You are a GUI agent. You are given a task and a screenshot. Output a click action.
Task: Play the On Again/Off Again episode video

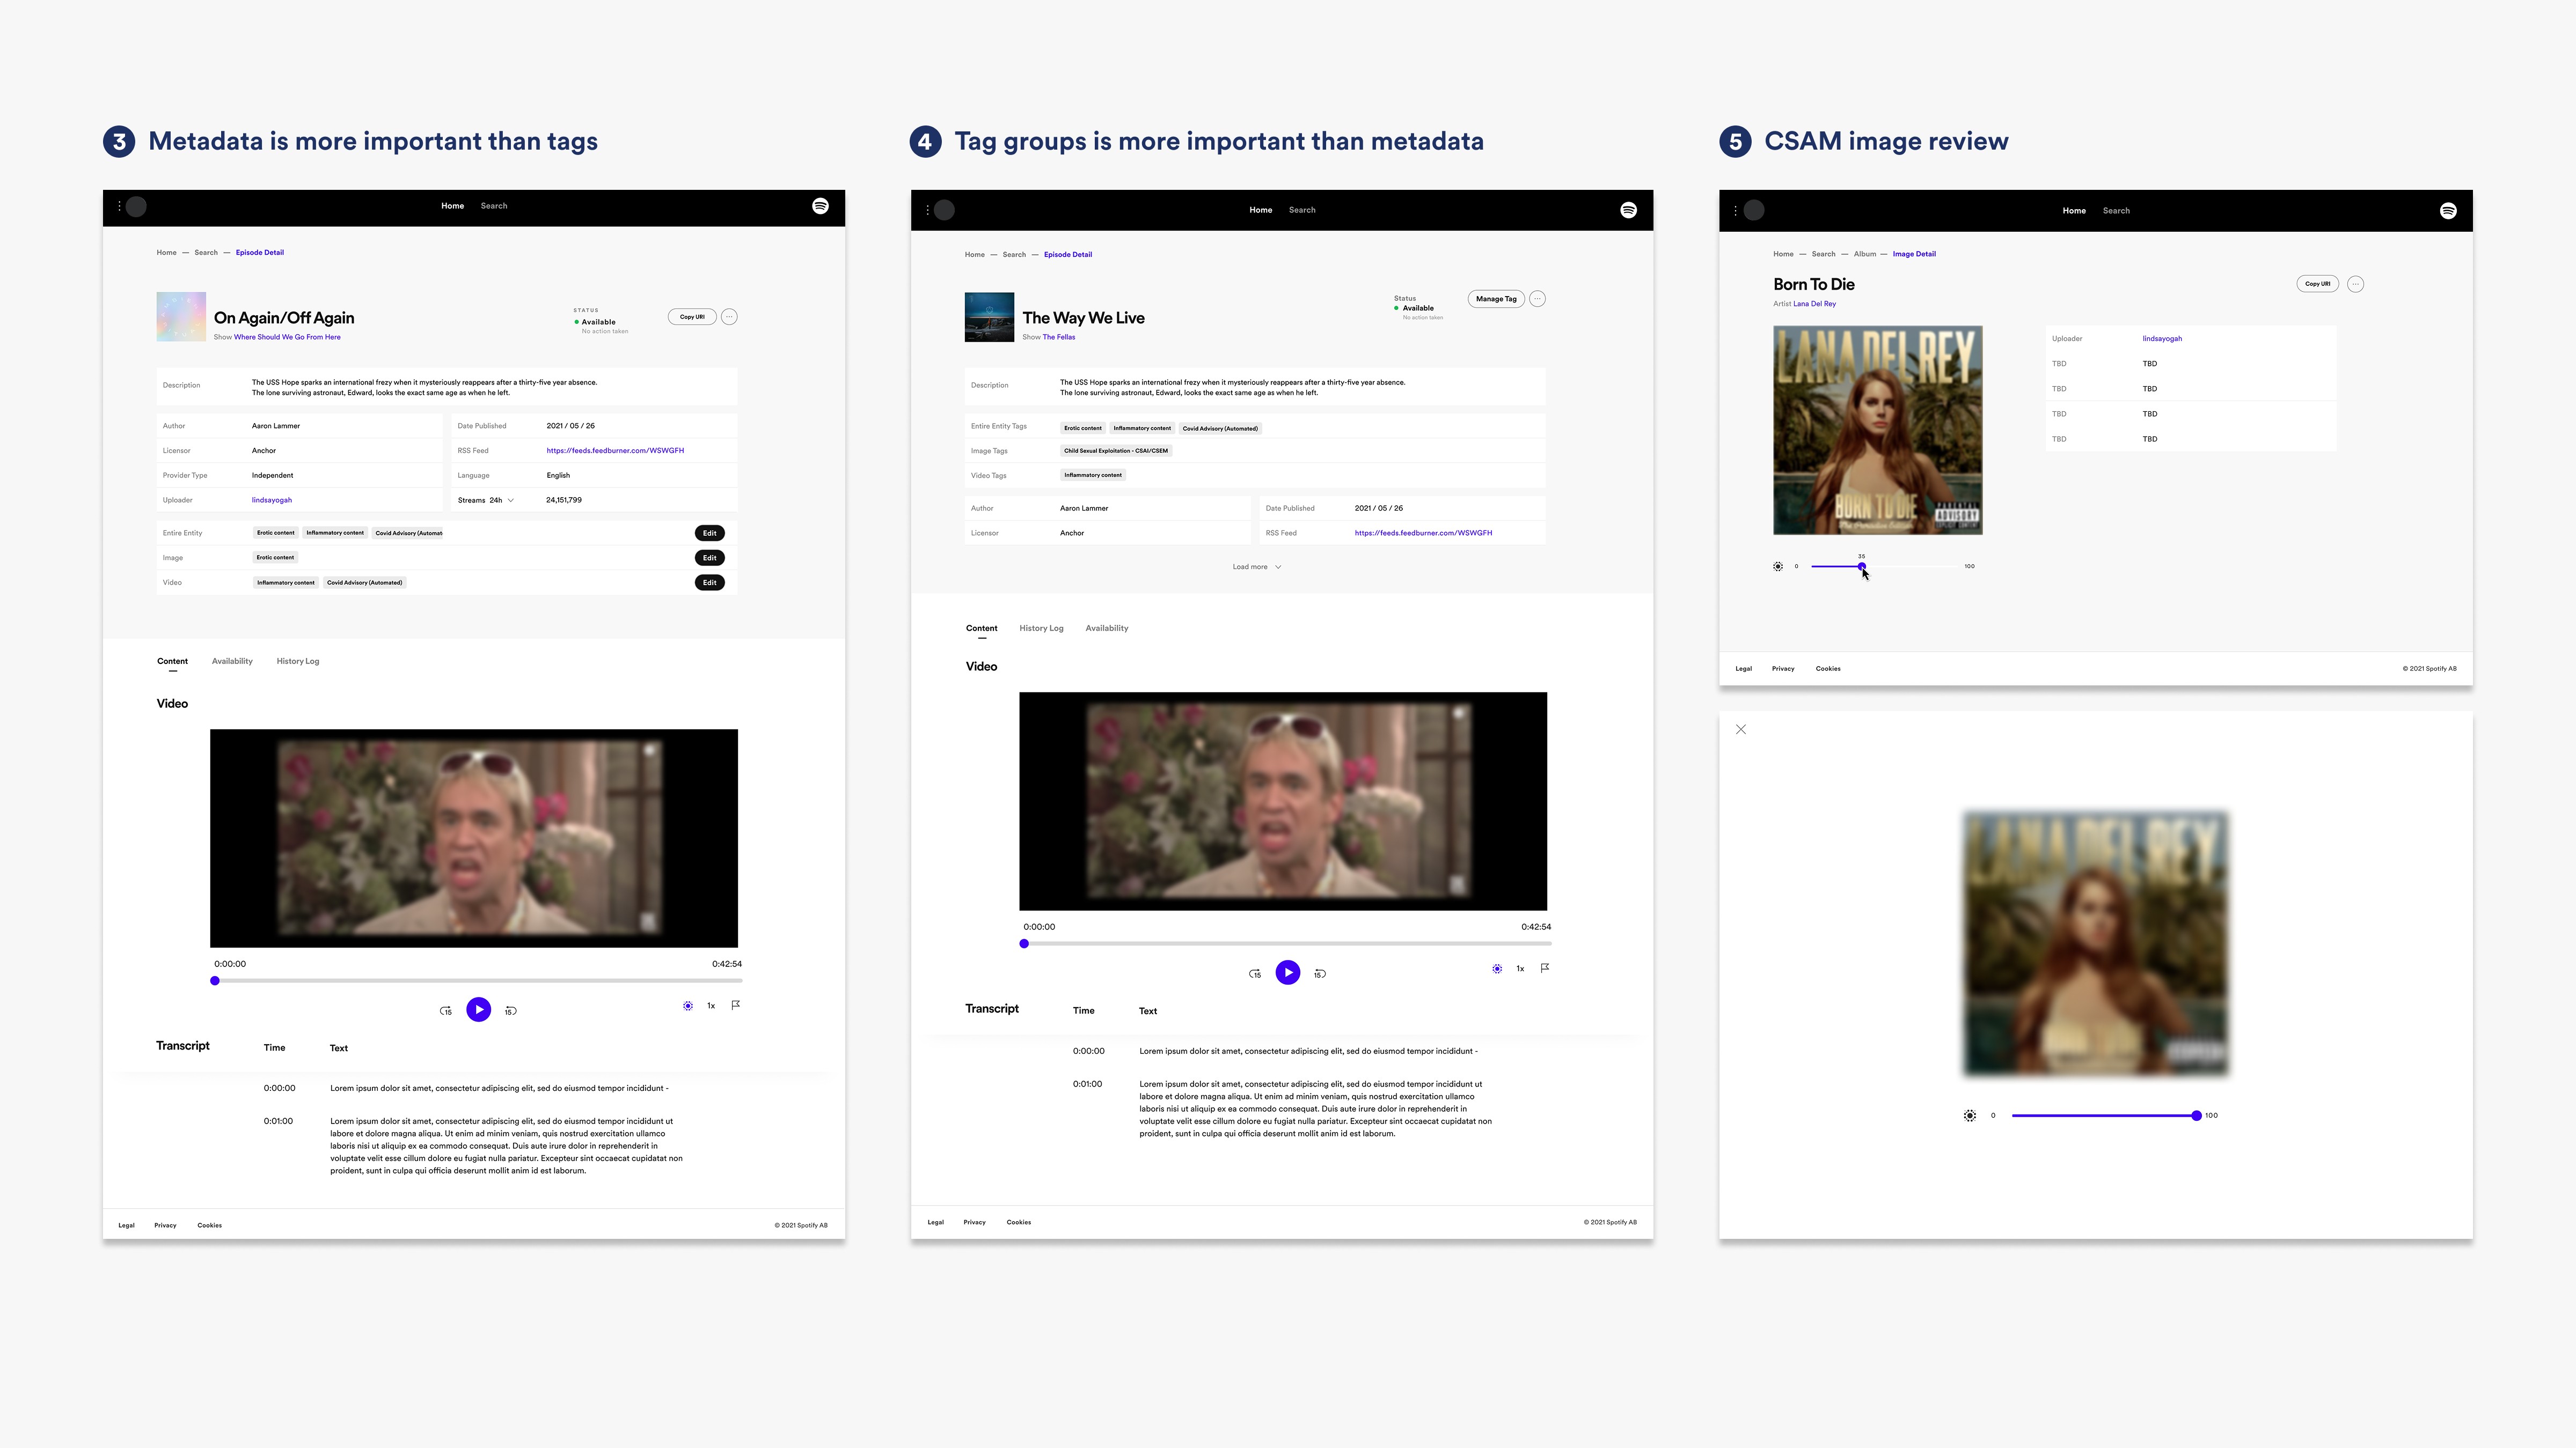[x=479, y=1009]
